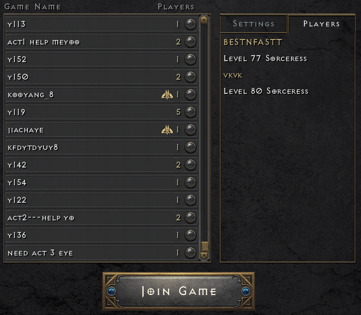Select the Act1 Help Meyoo game
The height and width of the screenshot is (315, 361).
click(x=101, y=42)
